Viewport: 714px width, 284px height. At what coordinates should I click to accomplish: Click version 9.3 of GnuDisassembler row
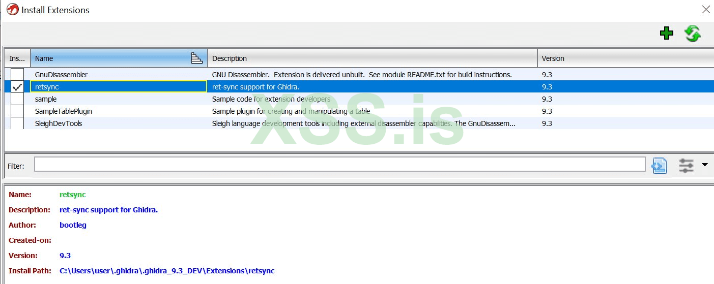pos(547,75)
